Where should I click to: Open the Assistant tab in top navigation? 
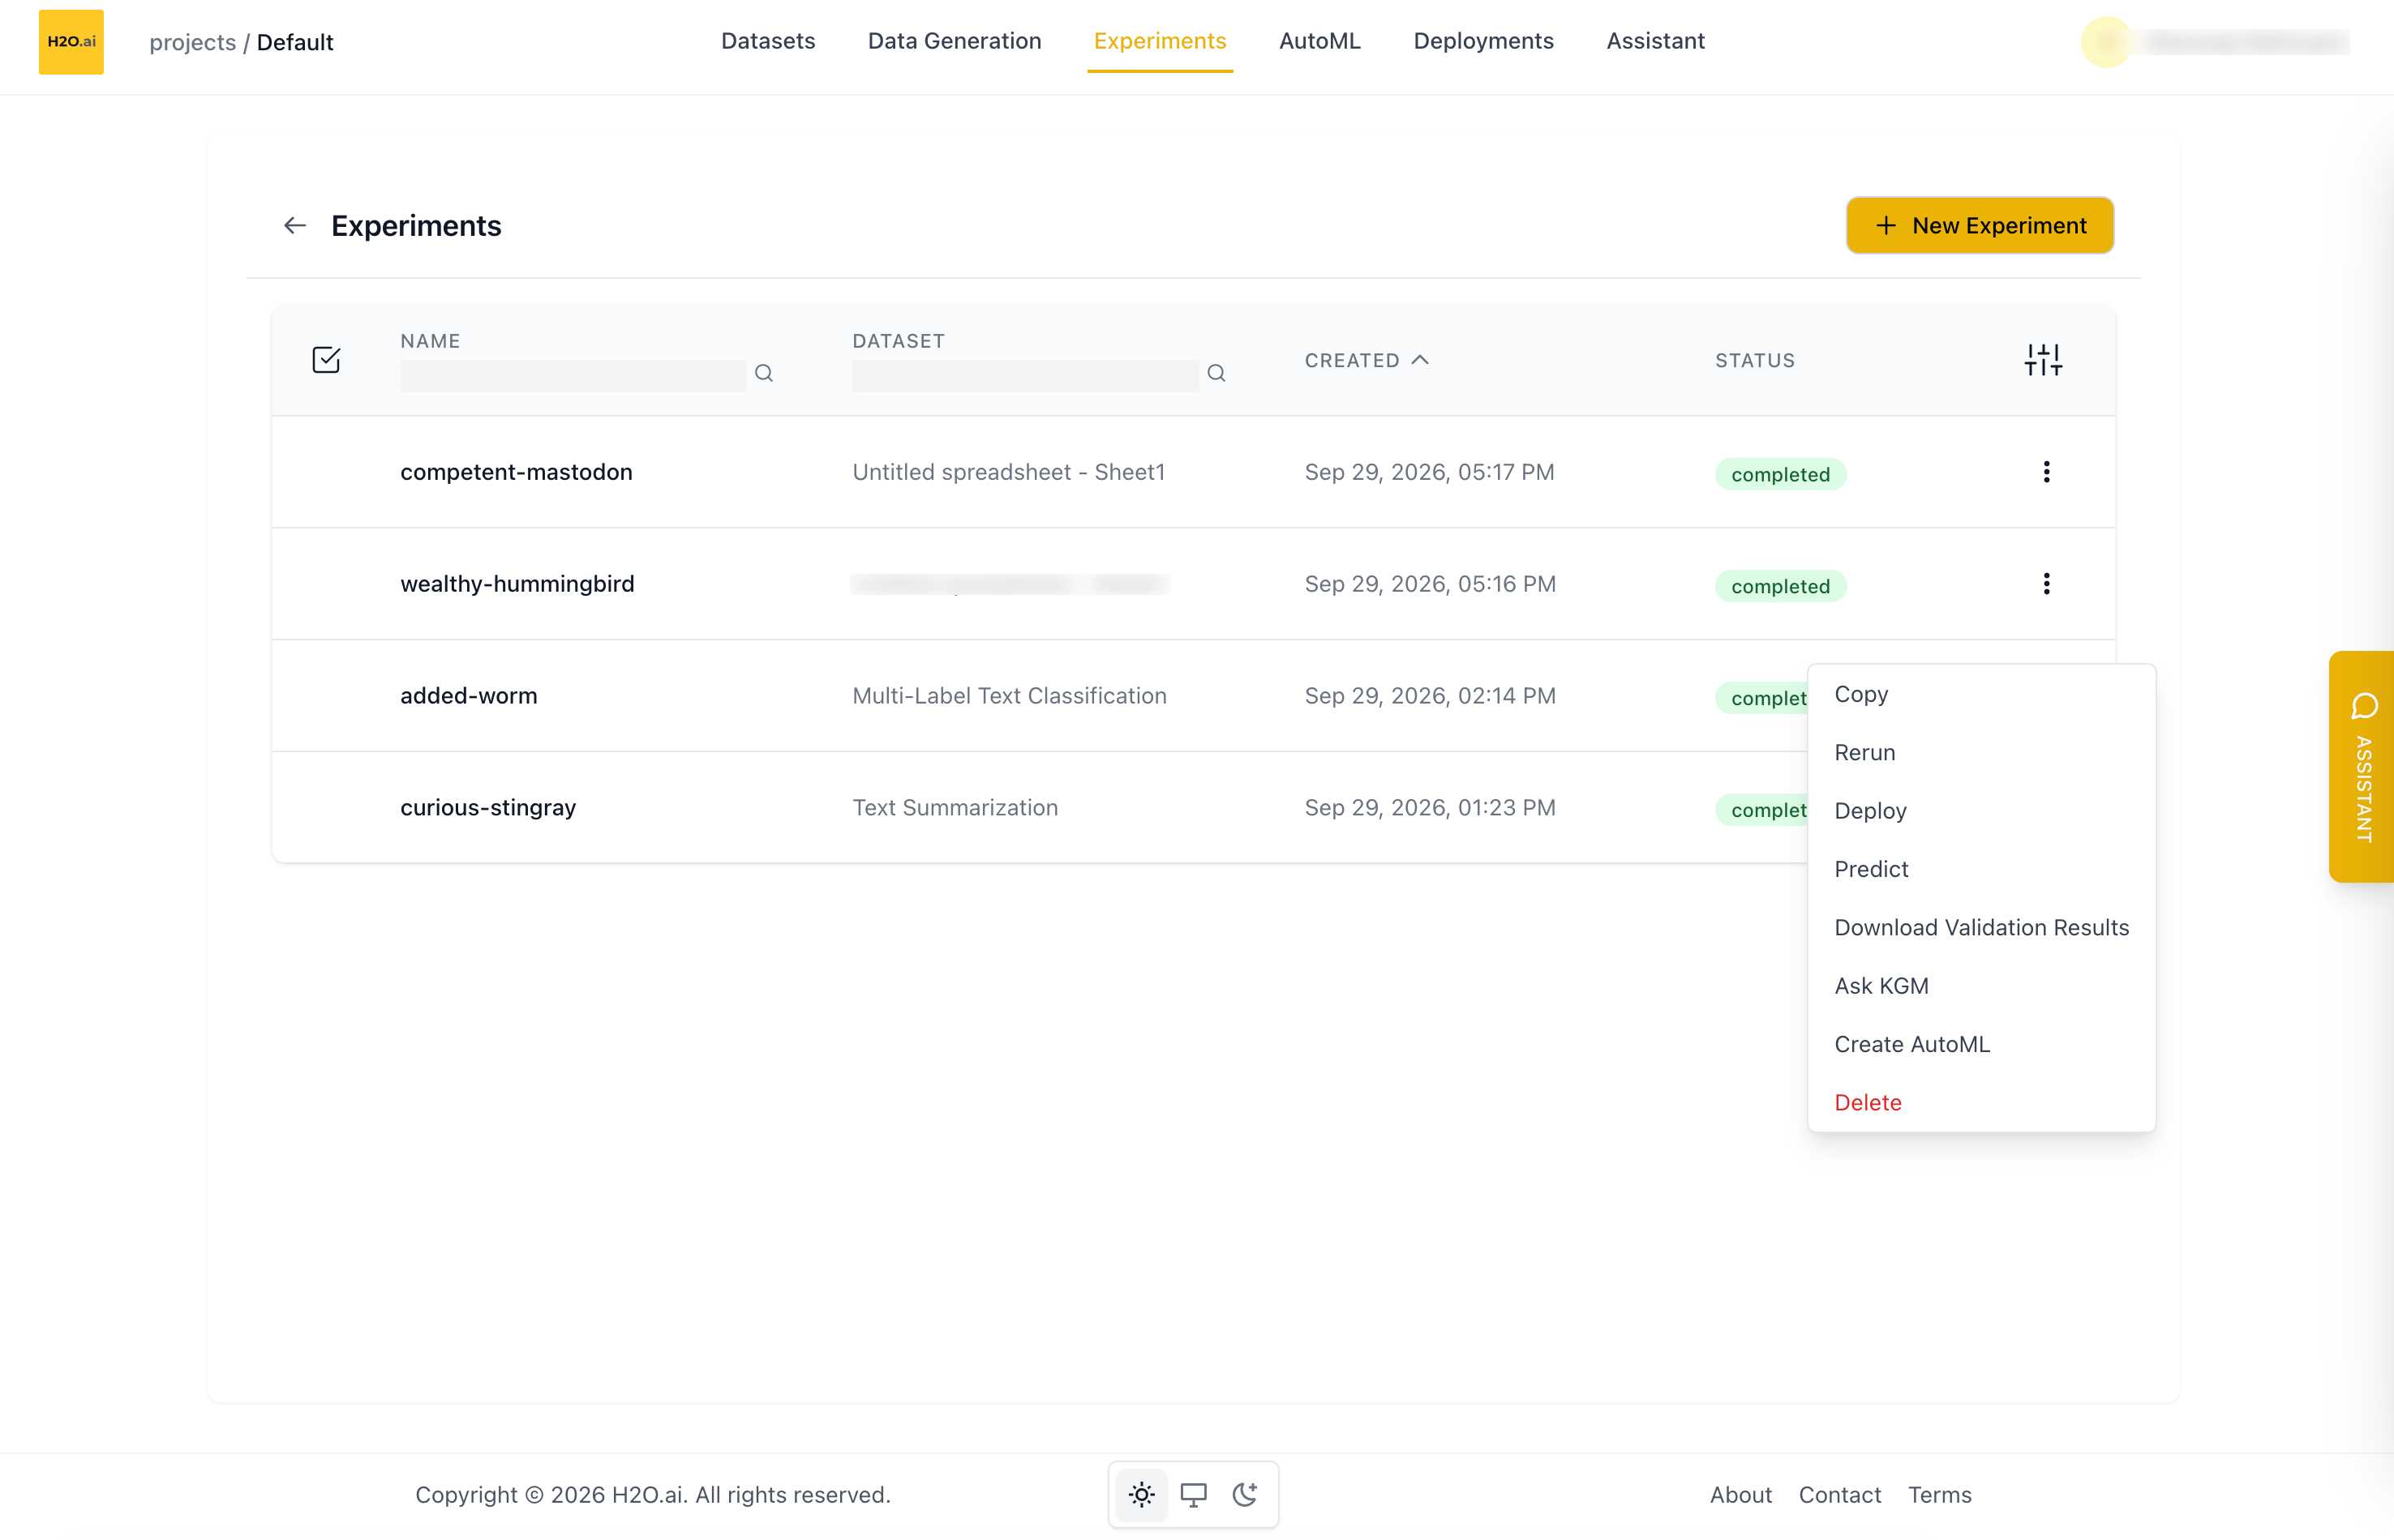point(1656,41)
